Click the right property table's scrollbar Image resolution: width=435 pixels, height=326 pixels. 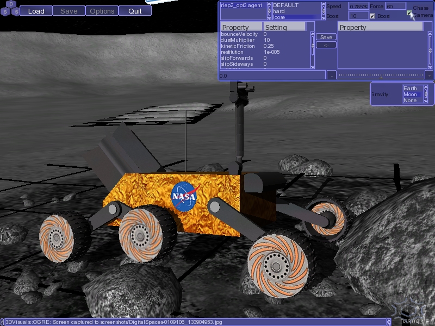tap(430, 50)
